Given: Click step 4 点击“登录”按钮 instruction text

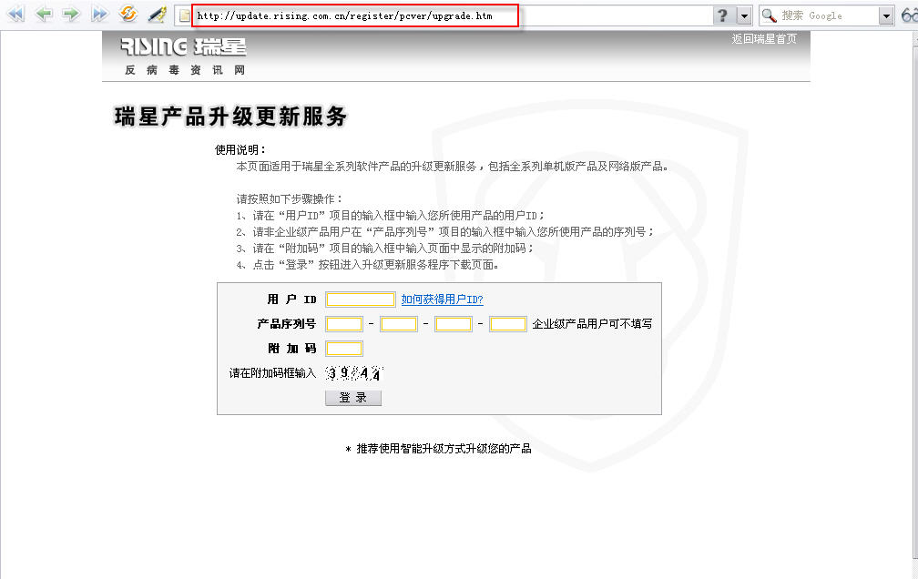Looking at the screenshot, I should 368,265.
